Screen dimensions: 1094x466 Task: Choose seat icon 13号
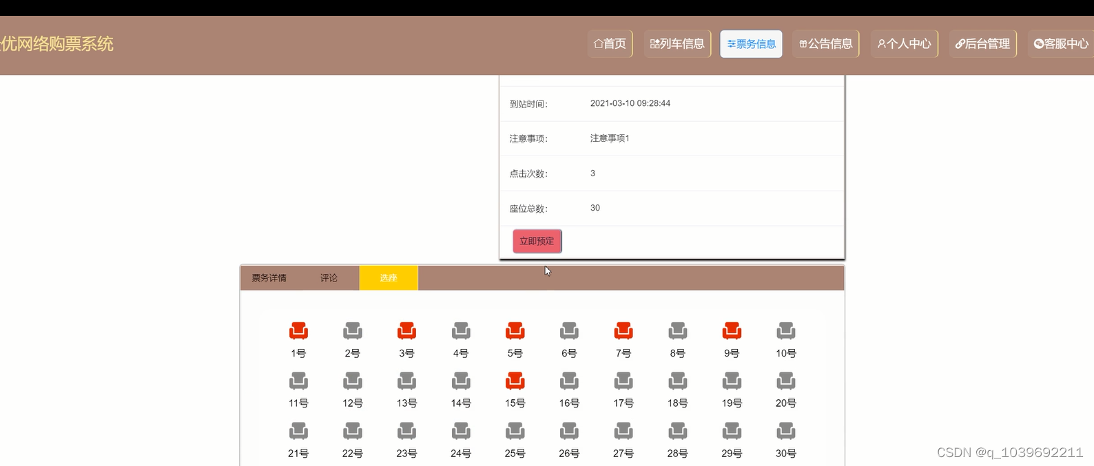(406, 381)
